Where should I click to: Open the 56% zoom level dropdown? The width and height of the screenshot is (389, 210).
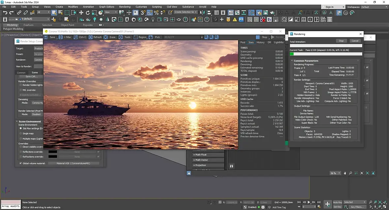click(339, 173)
